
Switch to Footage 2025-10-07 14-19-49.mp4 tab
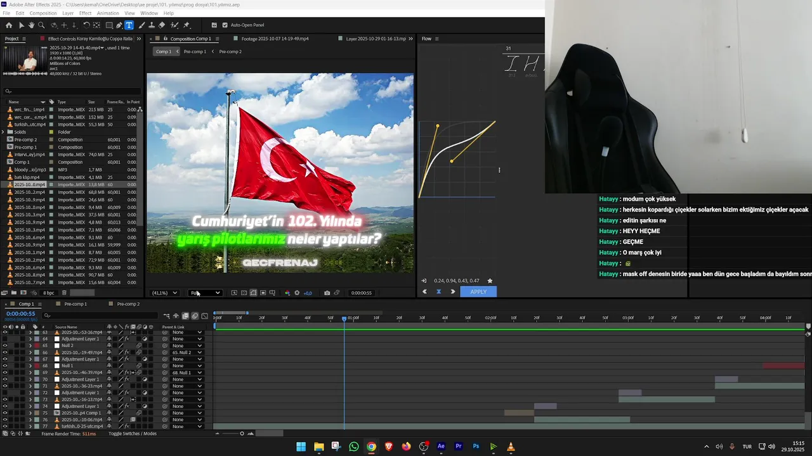click(275, 39)
